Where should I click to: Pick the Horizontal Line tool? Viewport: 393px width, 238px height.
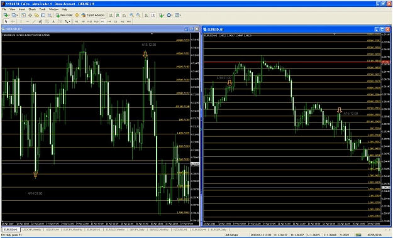27,21
